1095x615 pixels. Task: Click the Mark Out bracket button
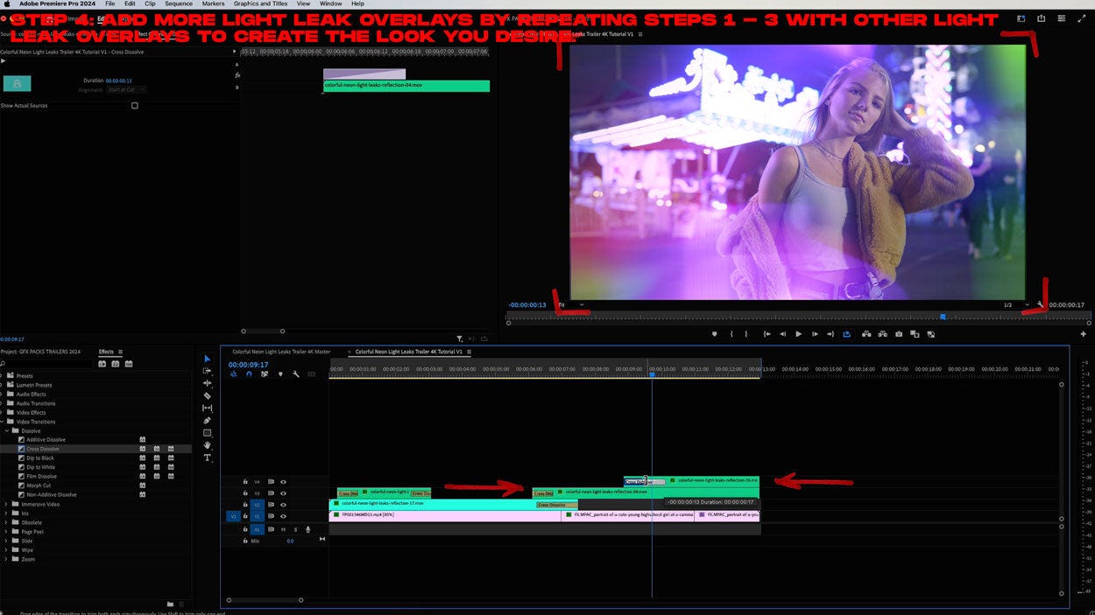tap(746, 334)
